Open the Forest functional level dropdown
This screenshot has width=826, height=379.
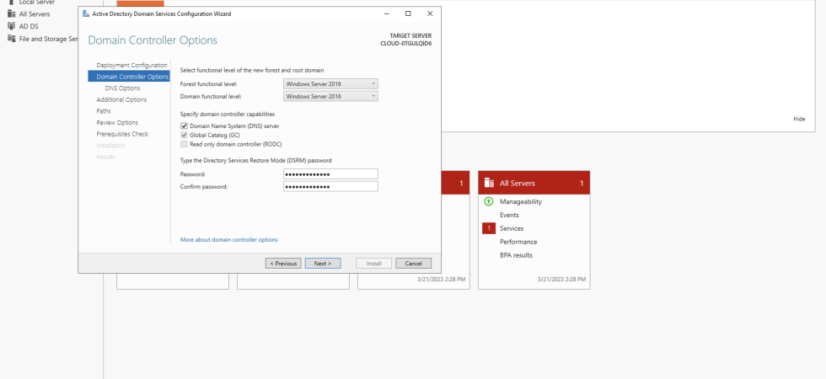click(330, 83)
